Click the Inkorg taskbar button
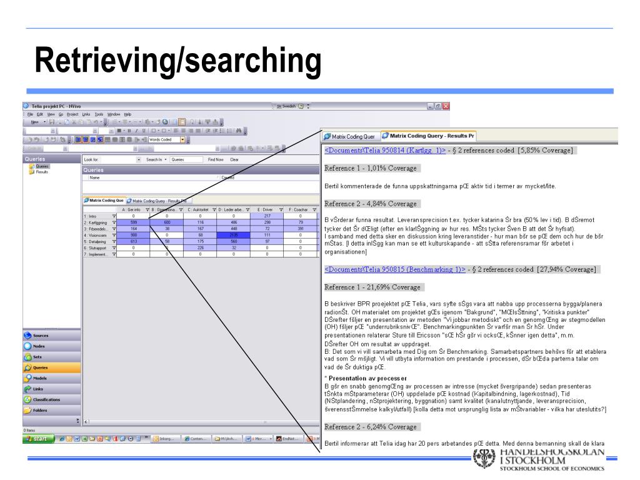640x480 pixels. click(x=164, y=439)
